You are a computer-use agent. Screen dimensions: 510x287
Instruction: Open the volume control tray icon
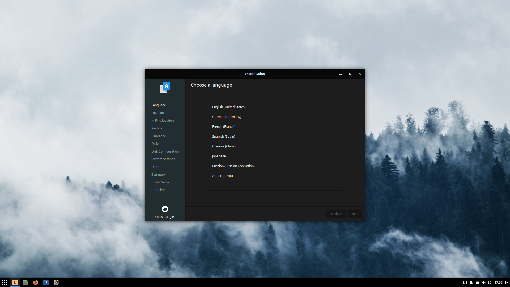pos(483,282)
